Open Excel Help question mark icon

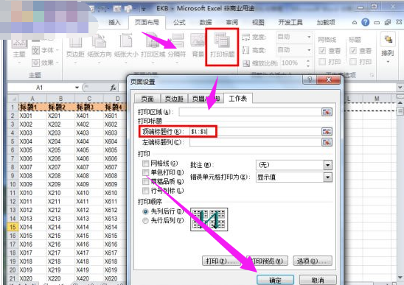[365, 22]
